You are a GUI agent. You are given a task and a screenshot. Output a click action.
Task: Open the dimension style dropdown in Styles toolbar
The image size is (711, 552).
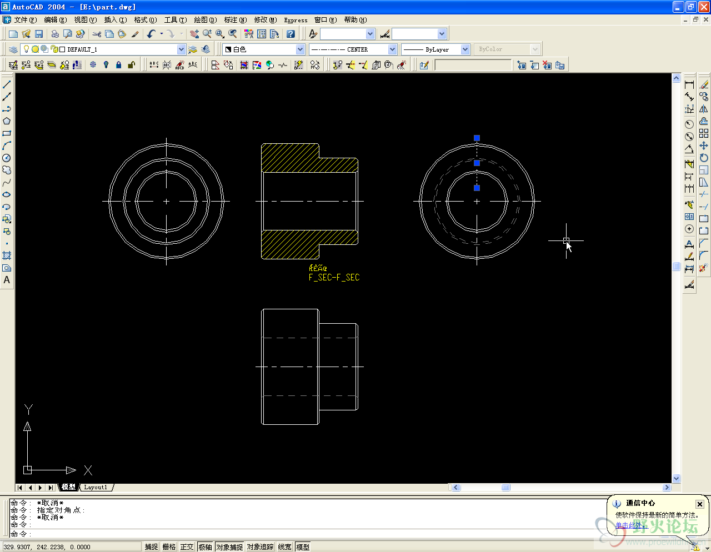point(442,34)
